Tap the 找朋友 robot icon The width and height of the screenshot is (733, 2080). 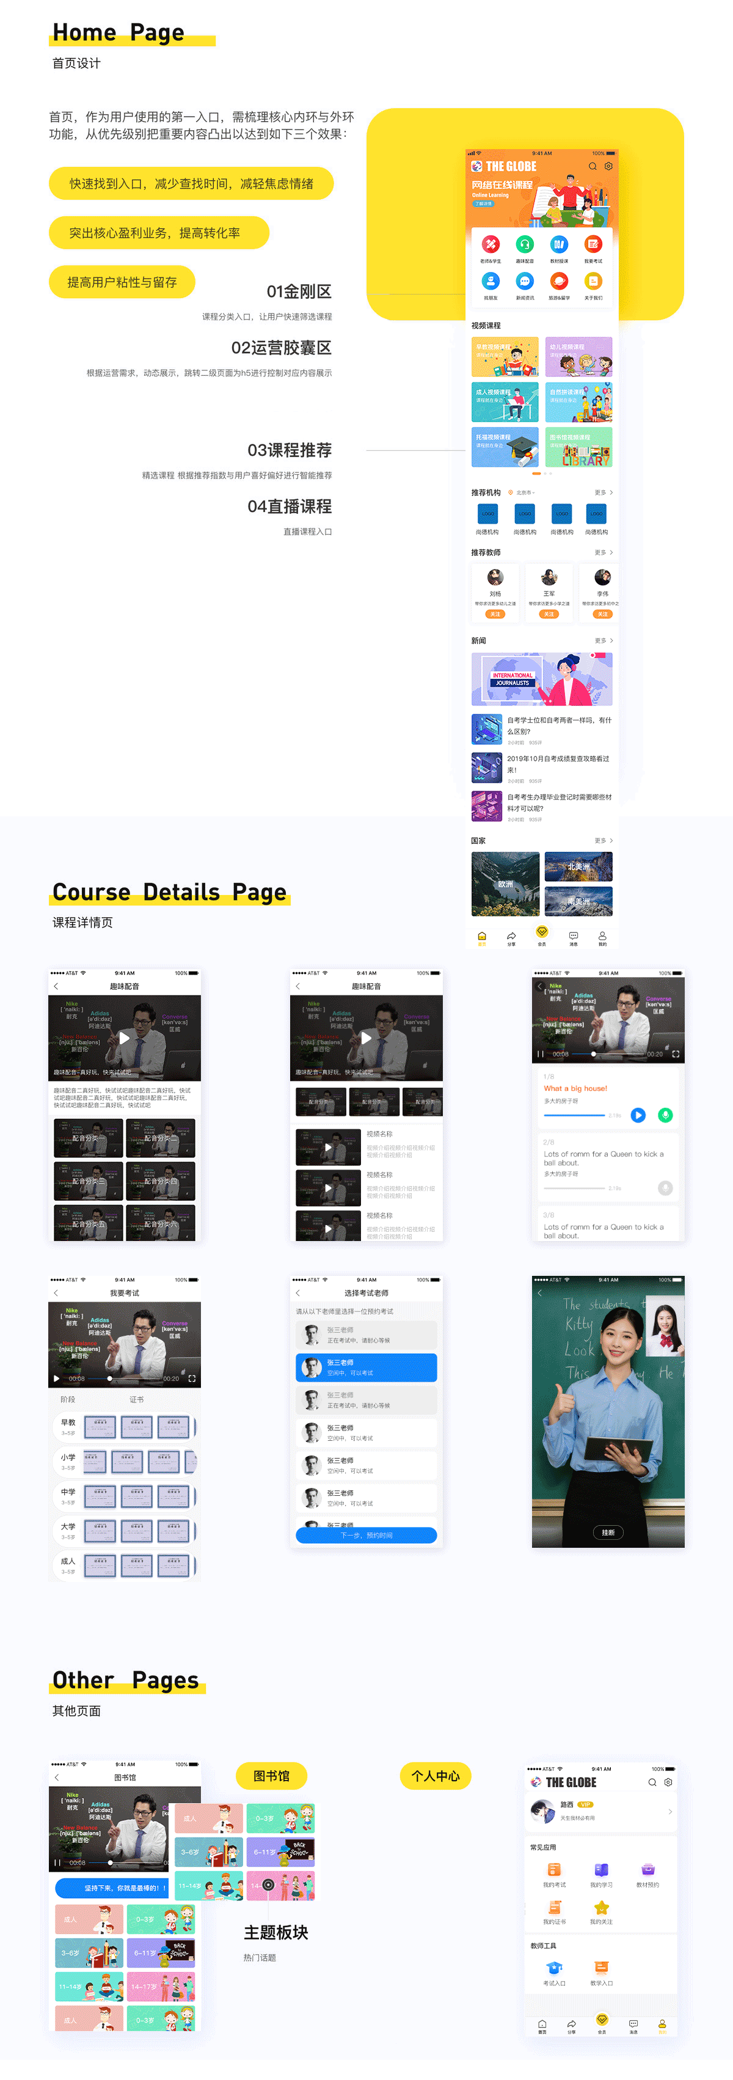point(490,282)
